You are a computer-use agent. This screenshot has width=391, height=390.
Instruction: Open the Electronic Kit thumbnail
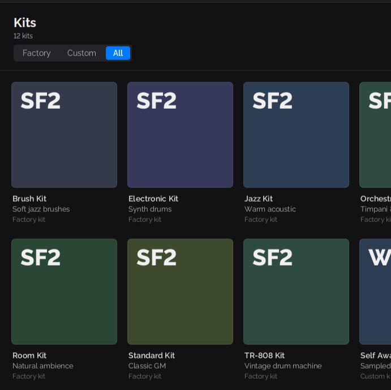180,135
